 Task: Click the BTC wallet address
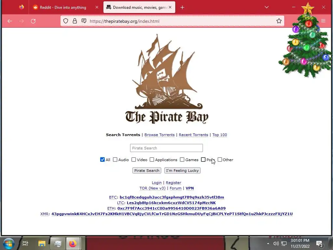[172, 197]
